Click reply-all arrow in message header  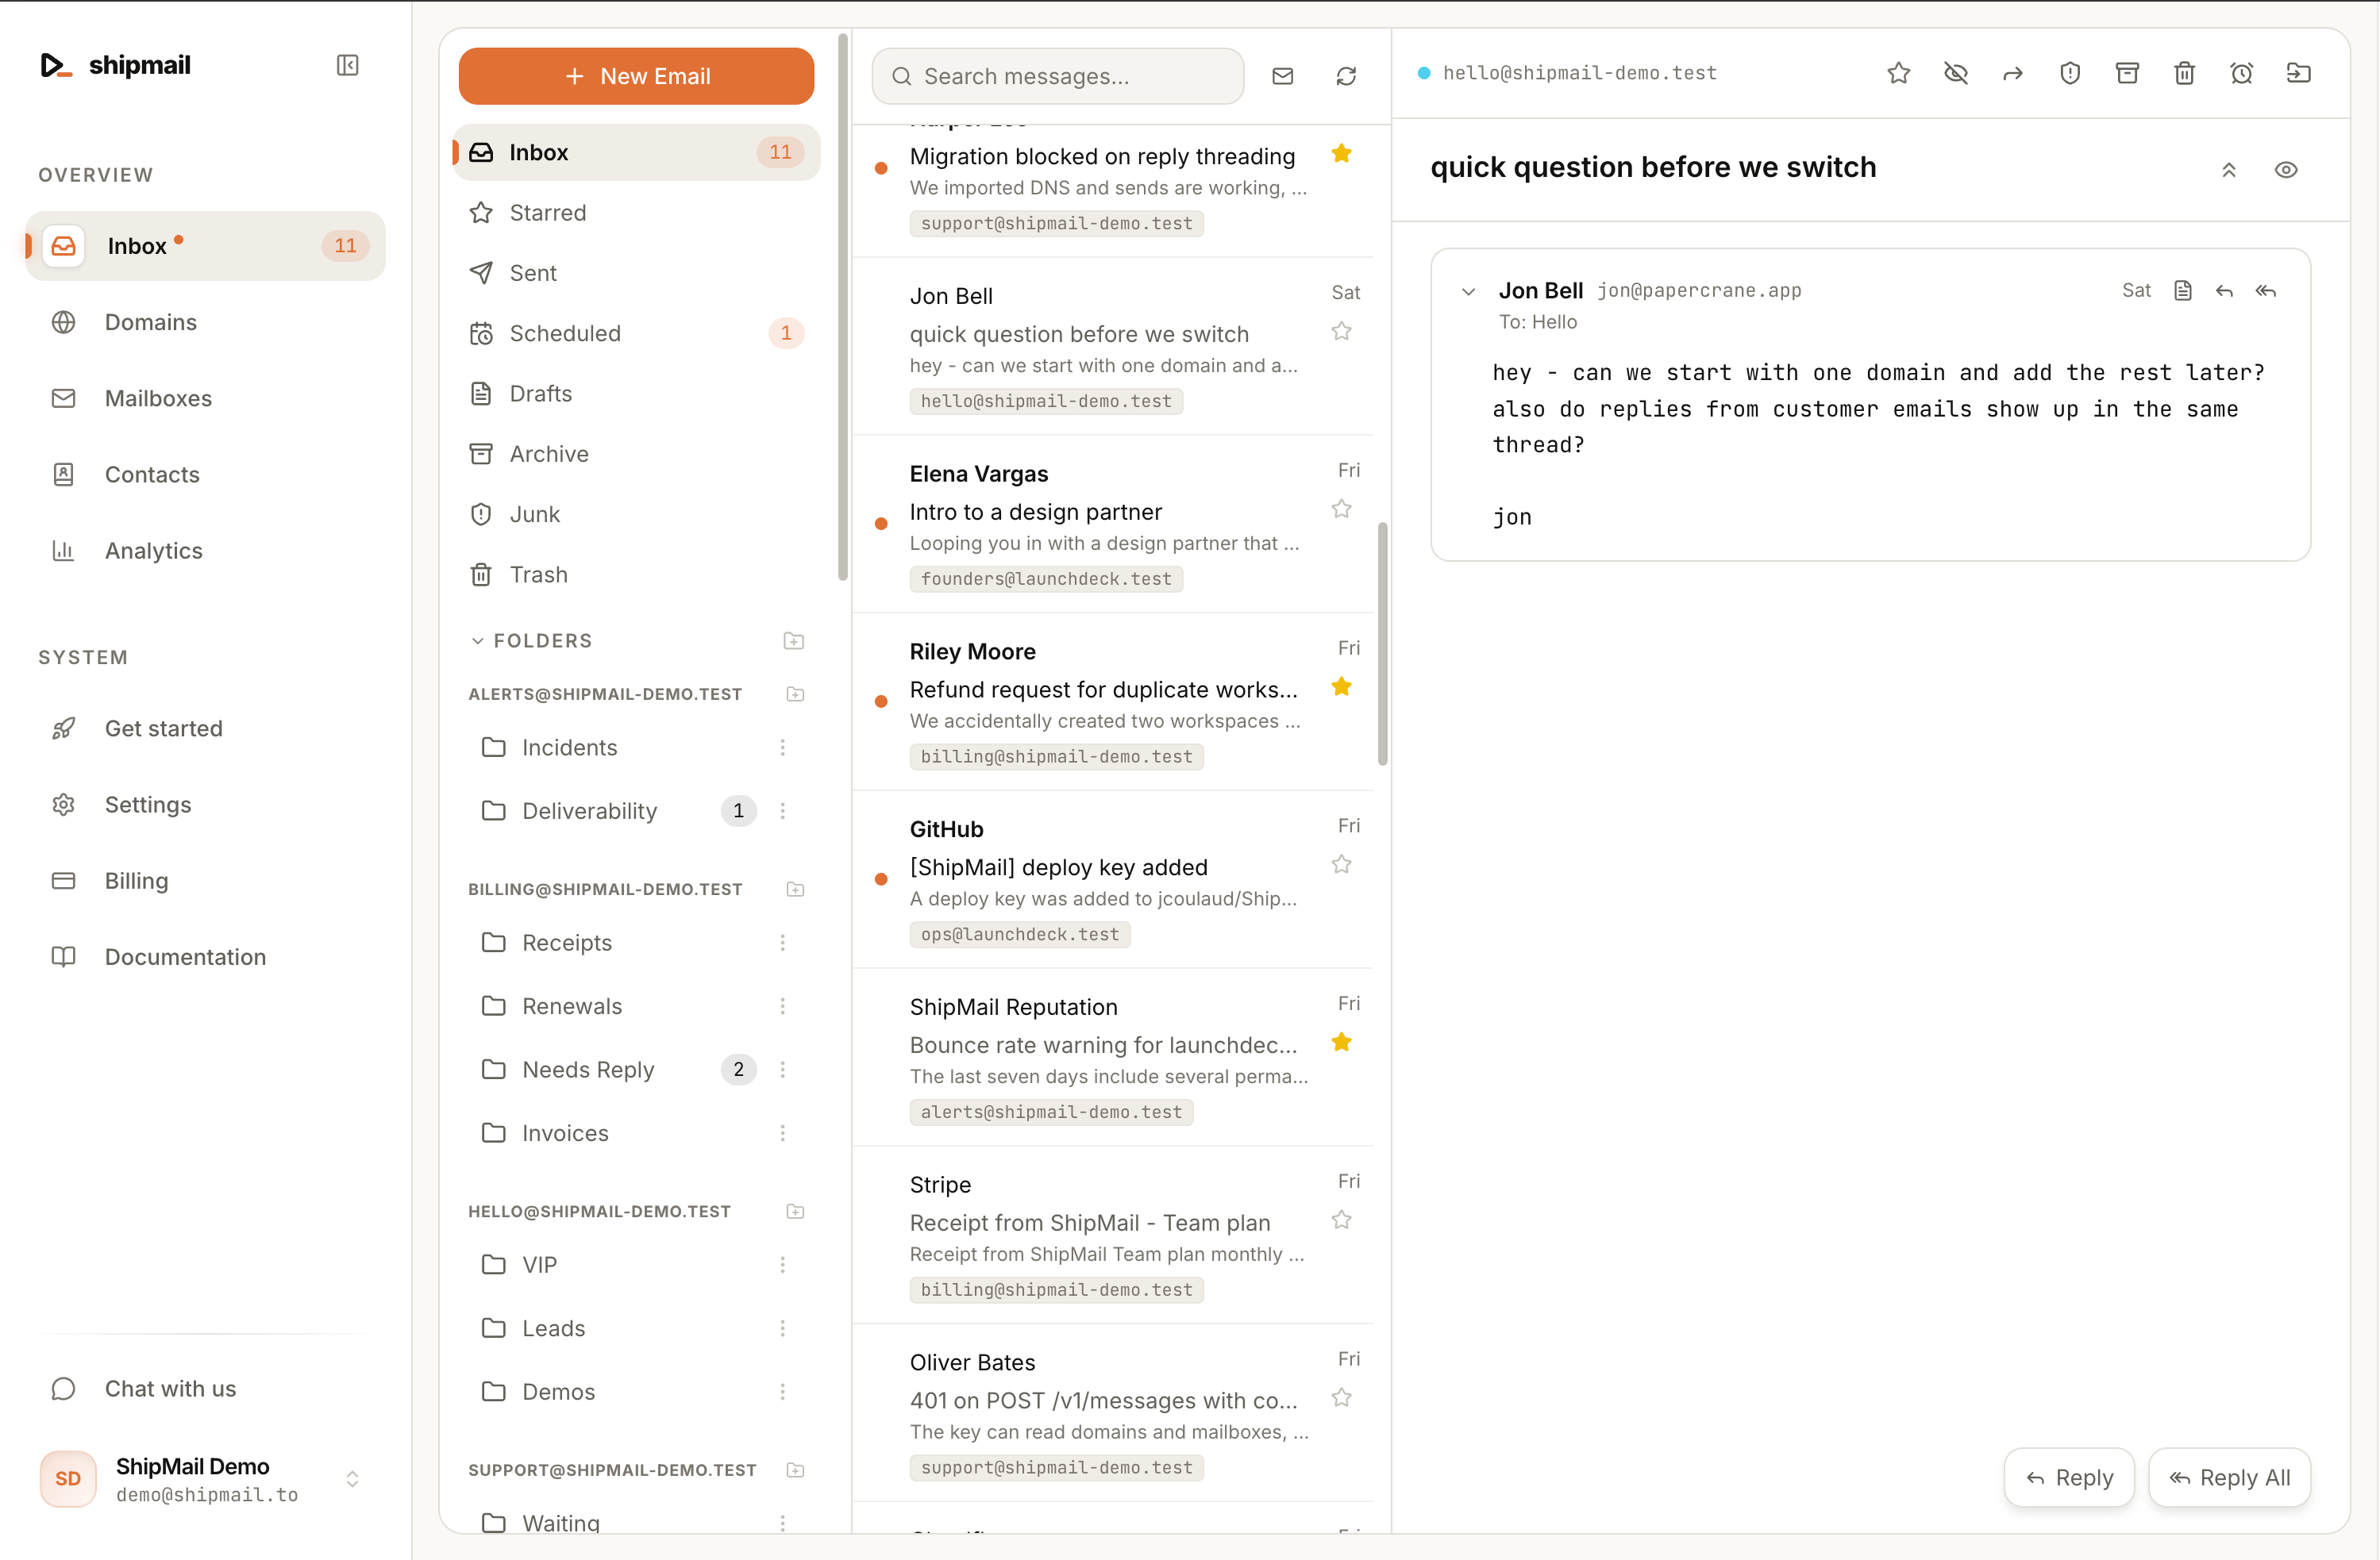[x=2266, y=290]
